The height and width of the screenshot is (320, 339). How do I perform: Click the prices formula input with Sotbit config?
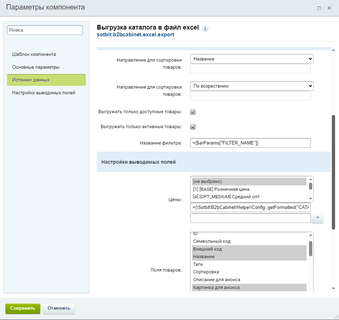coord(251,208)
